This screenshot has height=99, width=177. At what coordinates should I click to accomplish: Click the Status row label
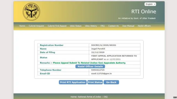[43, 57]
